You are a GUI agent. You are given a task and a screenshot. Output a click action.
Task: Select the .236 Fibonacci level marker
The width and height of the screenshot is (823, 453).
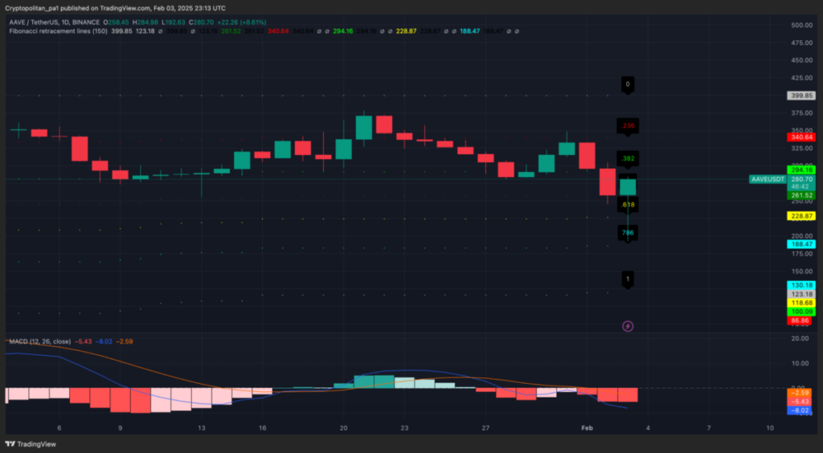pyautogui.click(x=629, y=126)
